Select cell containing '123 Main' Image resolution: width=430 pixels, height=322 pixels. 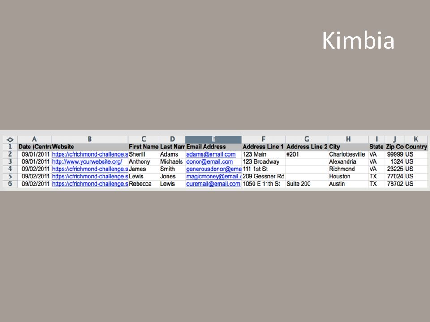[x=263, y=154]
